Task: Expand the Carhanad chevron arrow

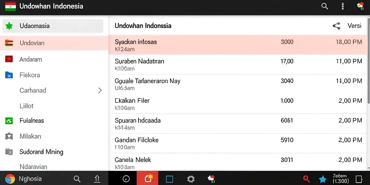Action: click(x=100, y=90)
